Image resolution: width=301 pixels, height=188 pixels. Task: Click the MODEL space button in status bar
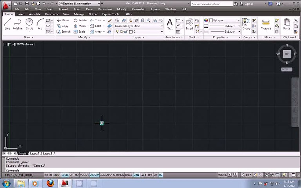[222, 175]
